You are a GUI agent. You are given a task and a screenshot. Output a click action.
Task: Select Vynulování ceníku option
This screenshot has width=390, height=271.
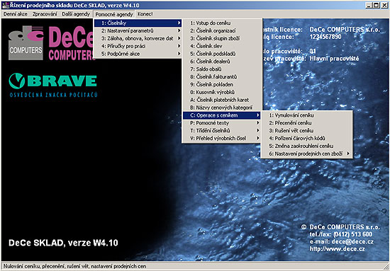pyautogui.click(x=306, y=115)
